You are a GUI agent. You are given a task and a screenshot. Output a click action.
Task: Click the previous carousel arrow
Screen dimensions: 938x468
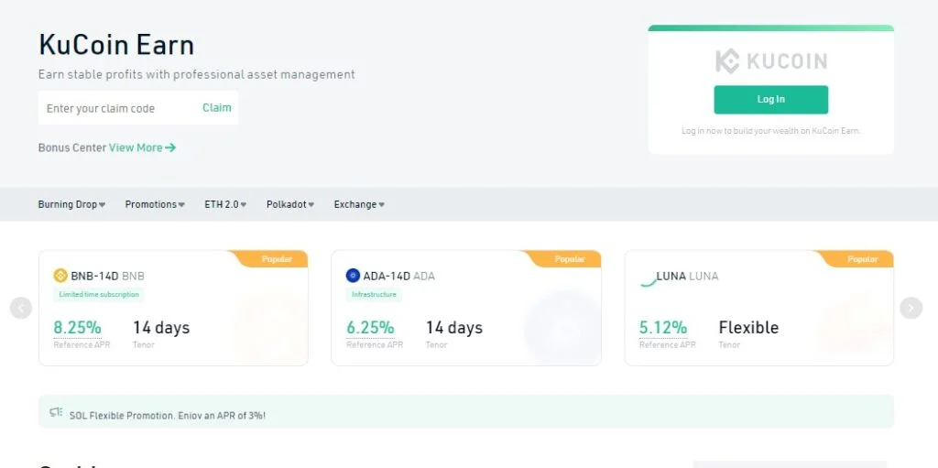(x=21, y=309)
